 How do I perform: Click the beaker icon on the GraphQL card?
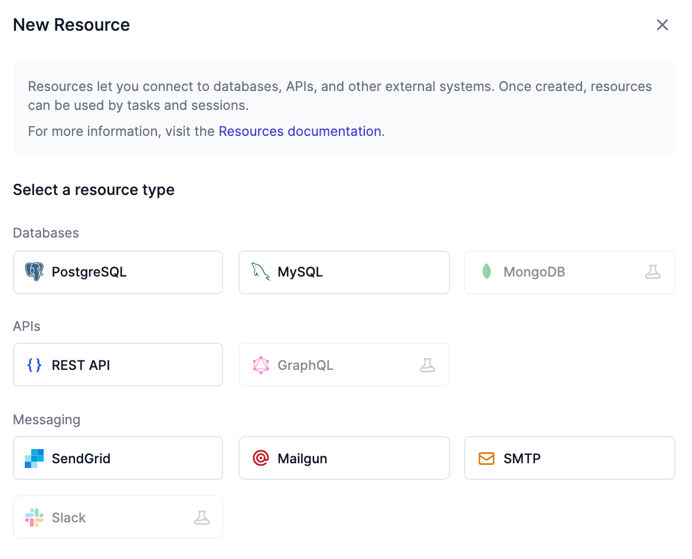(x=427, y=365)
